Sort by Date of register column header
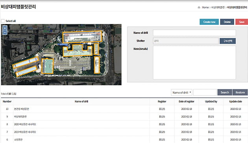 pyautogui.click(x=187, y=101)
